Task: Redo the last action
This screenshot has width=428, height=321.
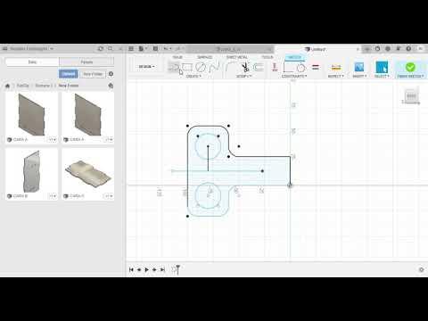Action: tap(177, 48)
